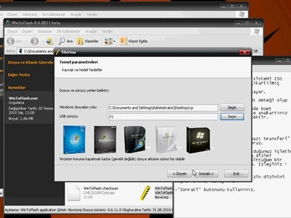Click the black Windows 7 box image
Image resolution: width=291 pixels, height=218 pixels.
(199, 140)
